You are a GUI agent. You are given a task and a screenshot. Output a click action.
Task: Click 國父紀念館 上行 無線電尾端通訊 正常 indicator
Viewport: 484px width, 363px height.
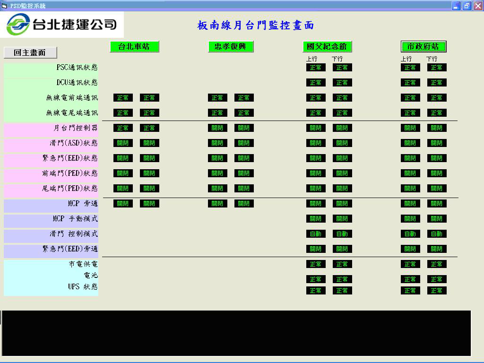[316, 112]
